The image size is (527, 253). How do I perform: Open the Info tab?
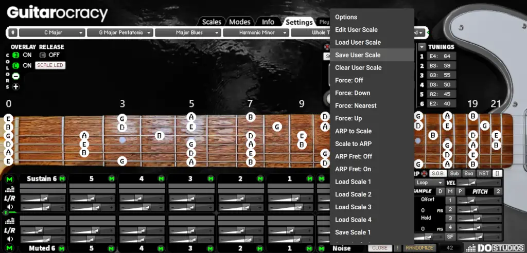[x=268, y=22]
